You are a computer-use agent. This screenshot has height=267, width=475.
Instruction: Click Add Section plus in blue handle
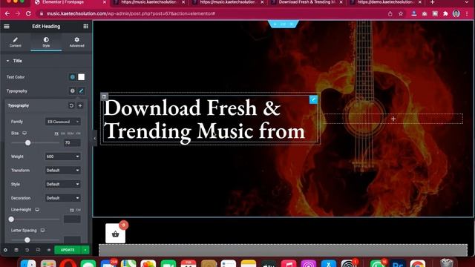pyautogui.click(x=275, y=24)
